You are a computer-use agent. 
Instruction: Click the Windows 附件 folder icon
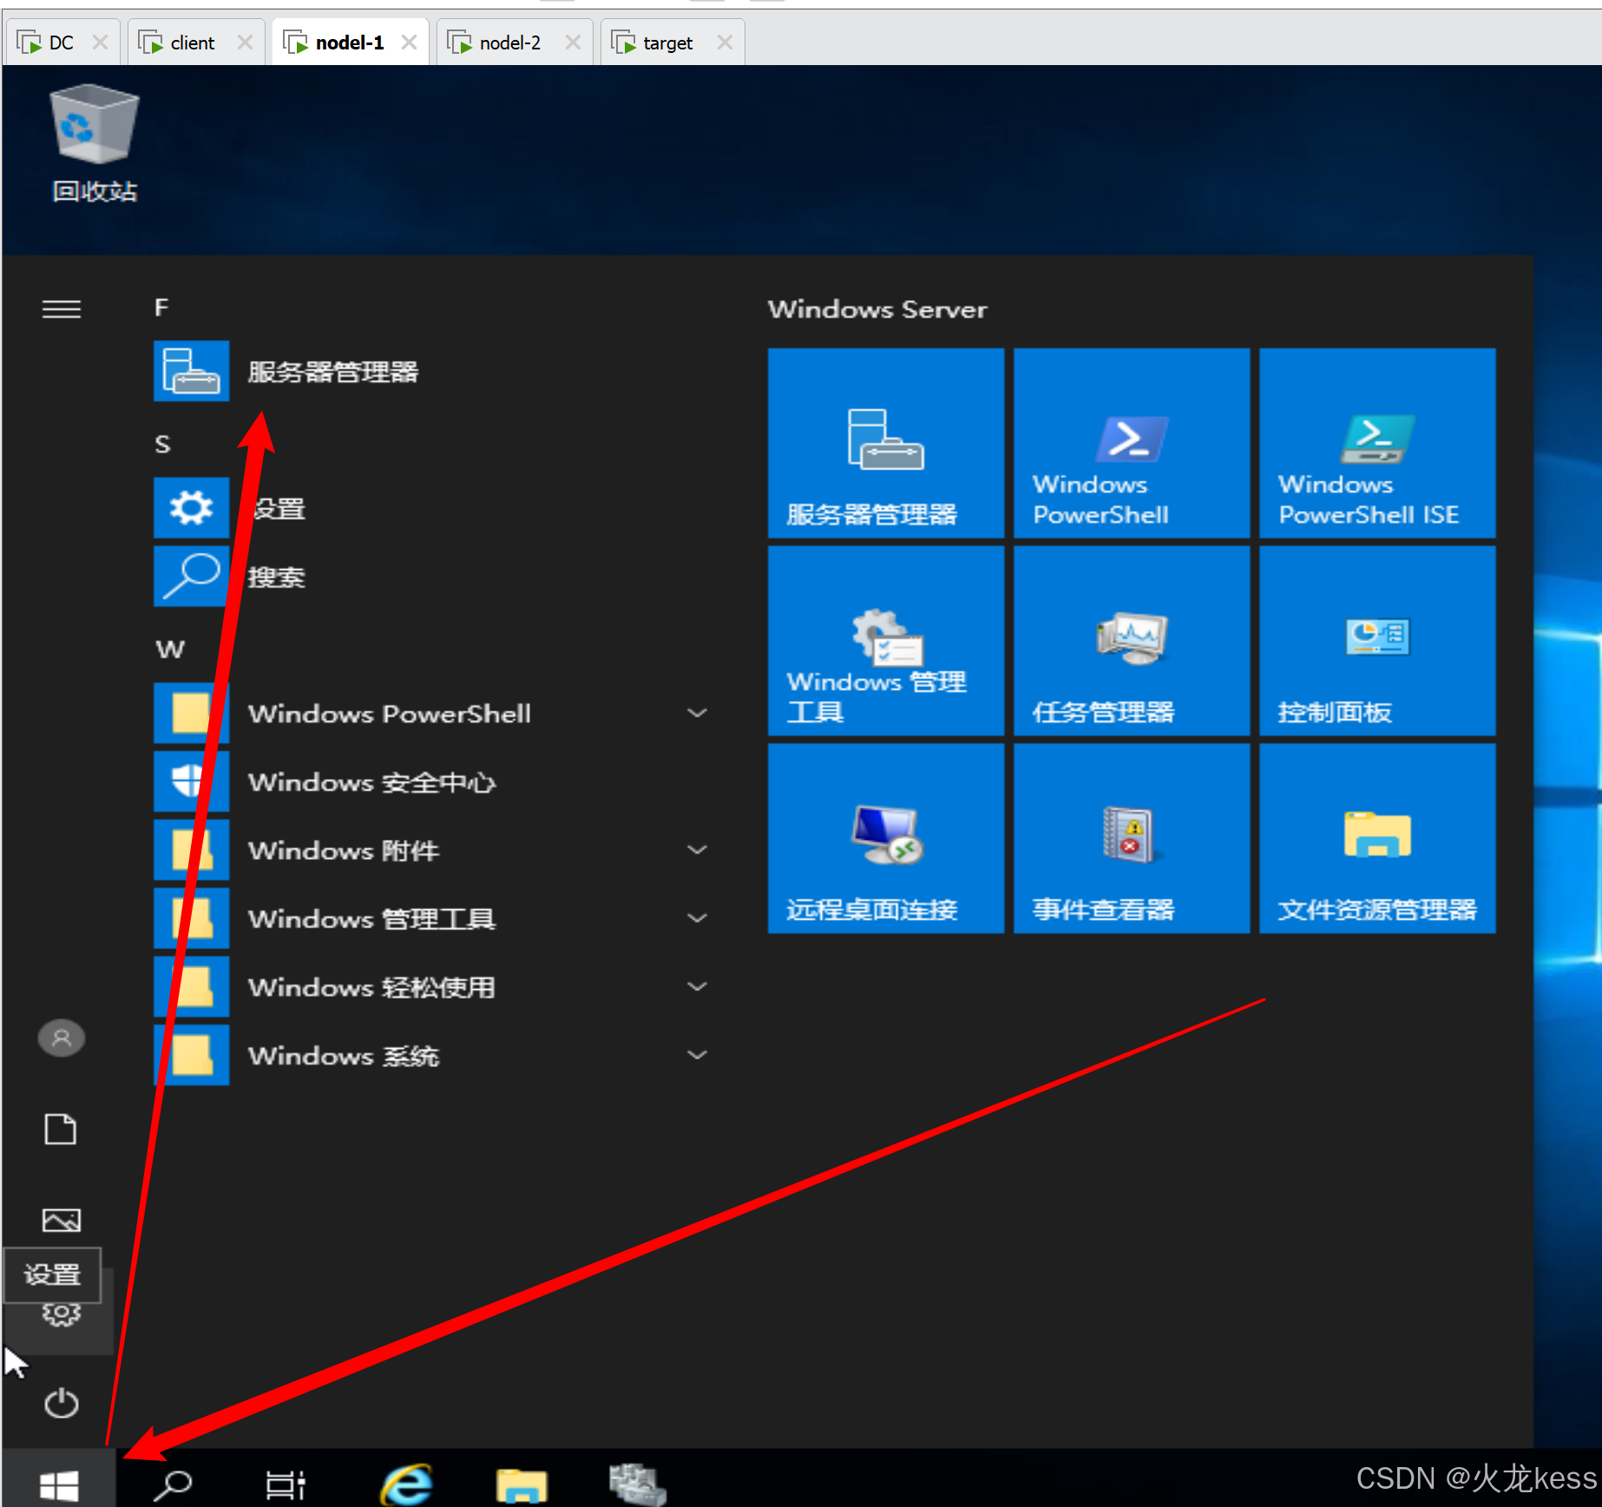191,849
